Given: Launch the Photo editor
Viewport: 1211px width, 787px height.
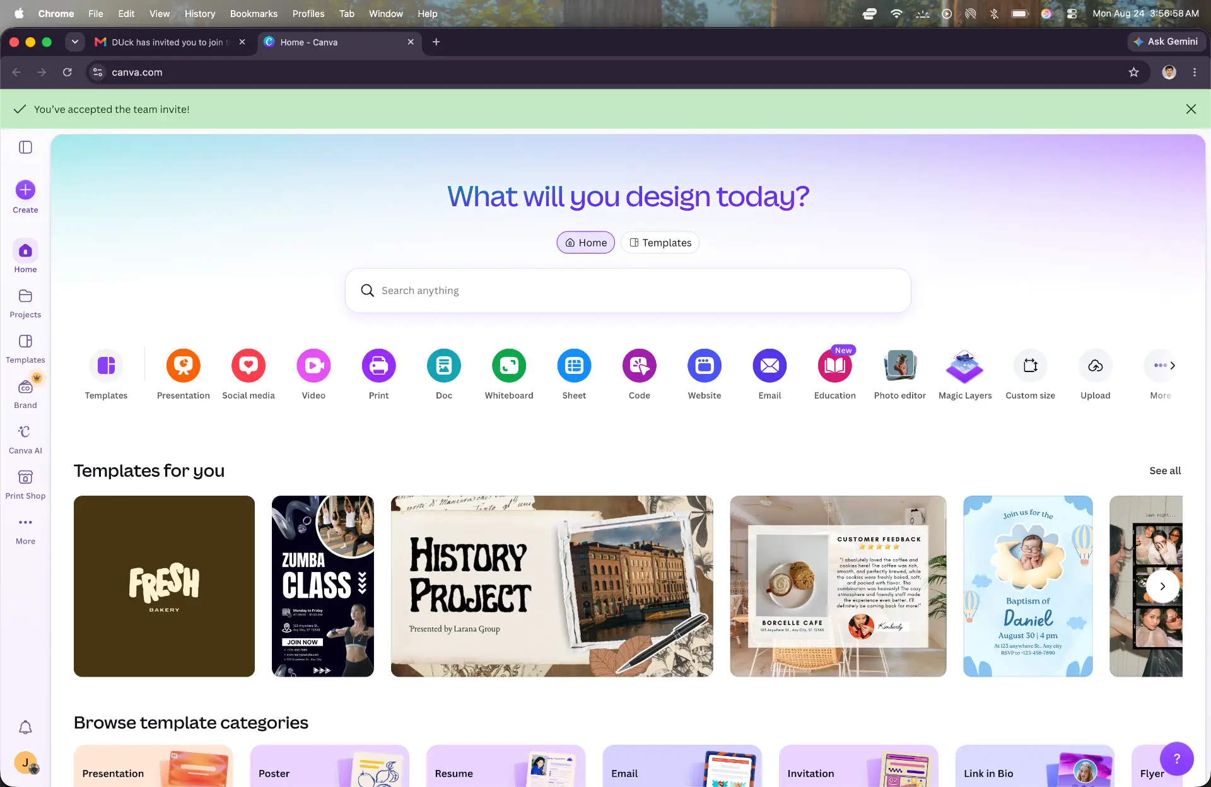Looking at the screenshot, I should click(900, 365).
